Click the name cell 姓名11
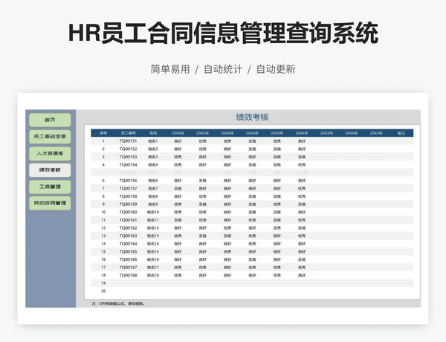The height and width of the screenshot is (342, 446). point(153,220)
